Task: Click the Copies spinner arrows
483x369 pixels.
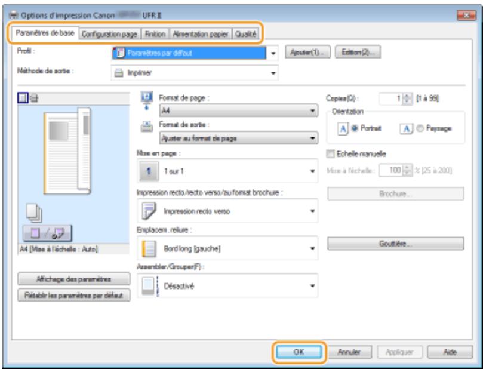Action: [x=407, y=99]
